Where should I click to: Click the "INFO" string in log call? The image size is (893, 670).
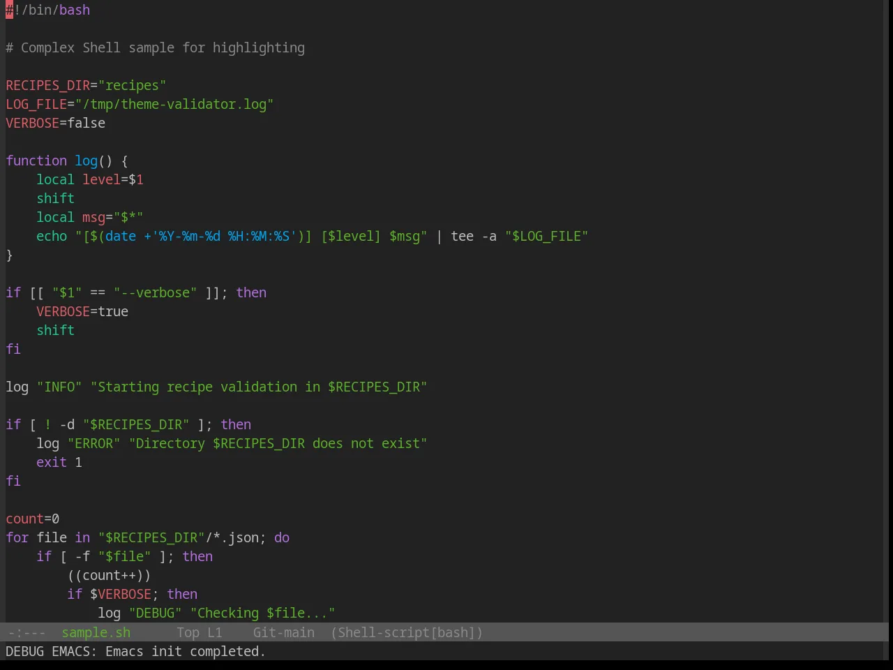(x=59, y=387)
